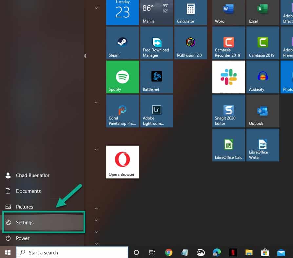The image size is (293, 258).
Task: Collapse the chevron beside the Opera Browser group
Action: click(x=96, y=149)
